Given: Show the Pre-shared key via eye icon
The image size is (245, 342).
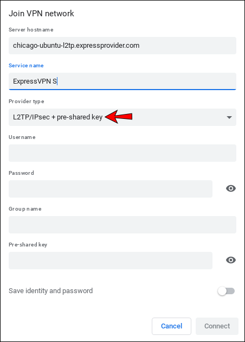Looking at the screenshot, I should point(231,260).
